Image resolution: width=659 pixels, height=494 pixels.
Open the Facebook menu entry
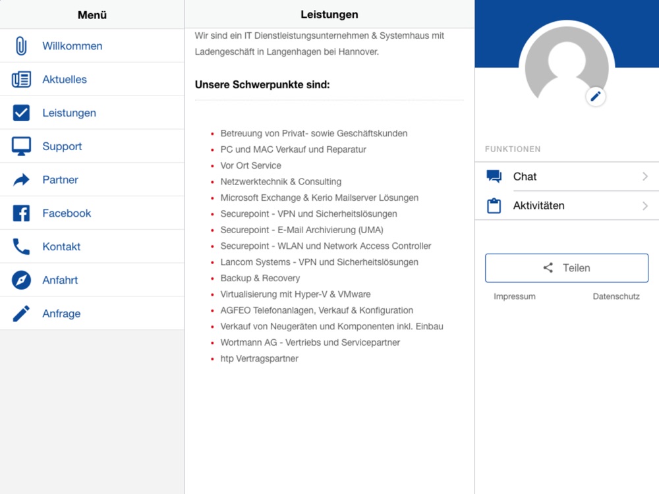(92, 213)
